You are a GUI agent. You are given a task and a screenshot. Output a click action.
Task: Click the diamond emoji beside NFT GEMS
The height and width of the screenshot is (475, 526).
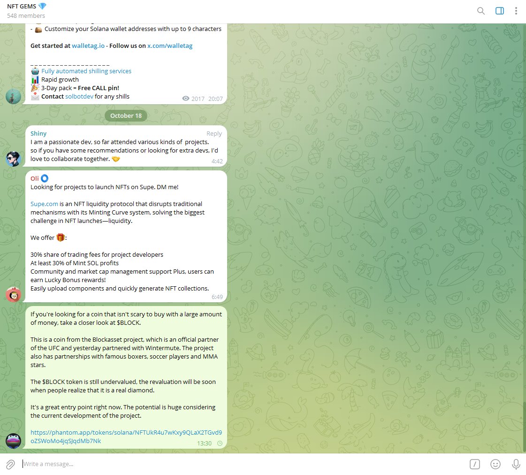[42, 6]
